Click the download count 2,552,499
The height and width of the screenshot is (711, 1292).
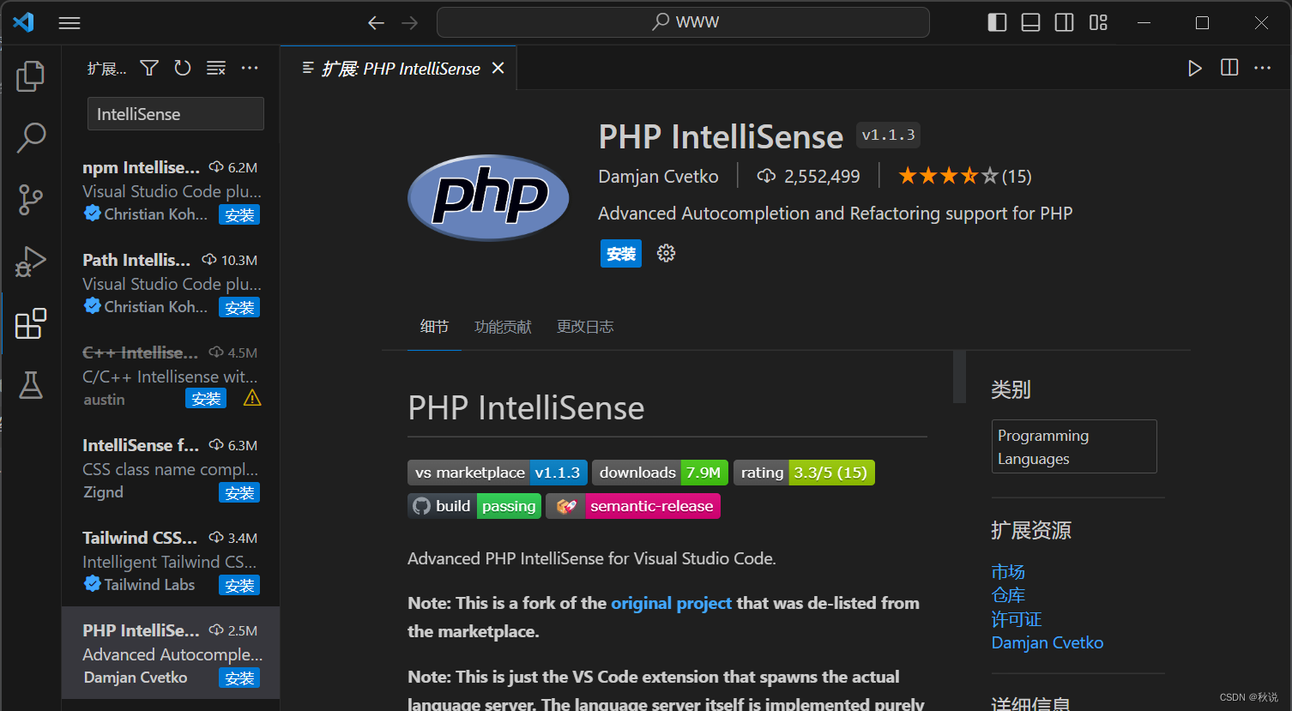[x=808, y=177]
